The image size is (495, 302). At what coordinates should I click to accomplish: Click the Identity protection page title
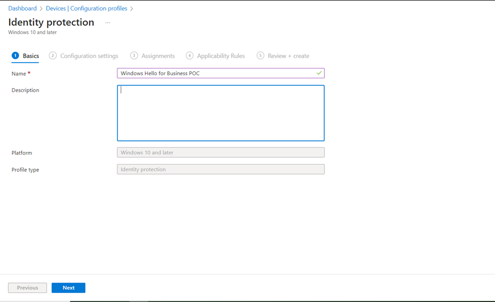(51, 23)
